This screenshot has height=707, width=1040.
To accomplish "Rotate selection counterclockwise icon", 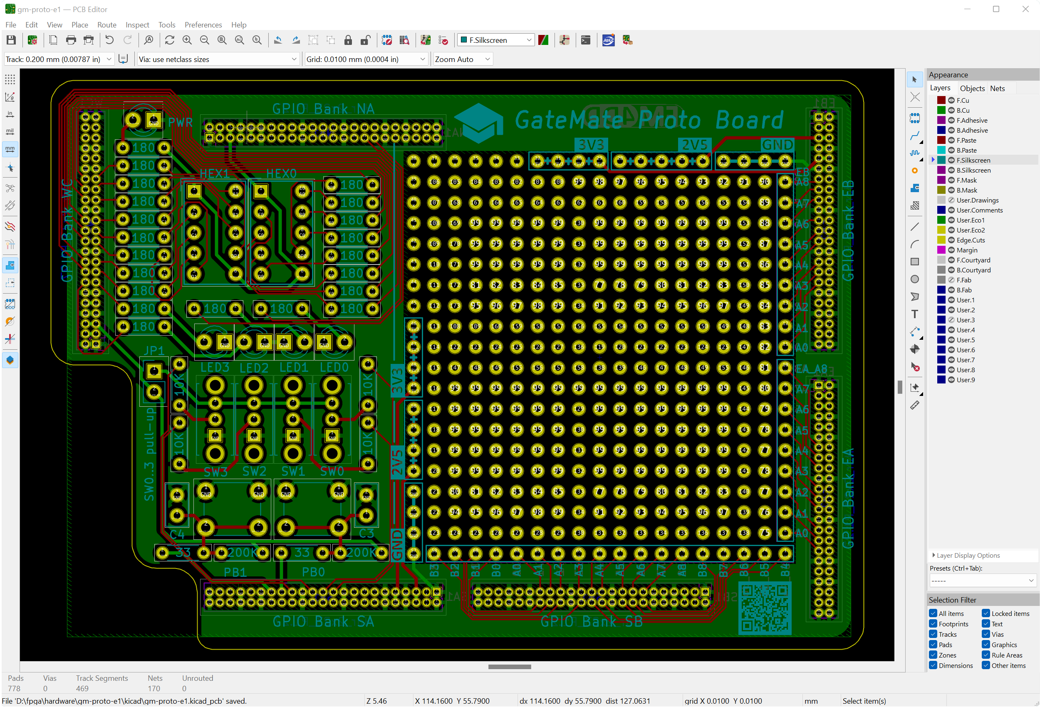I will [x=278, y=40].
